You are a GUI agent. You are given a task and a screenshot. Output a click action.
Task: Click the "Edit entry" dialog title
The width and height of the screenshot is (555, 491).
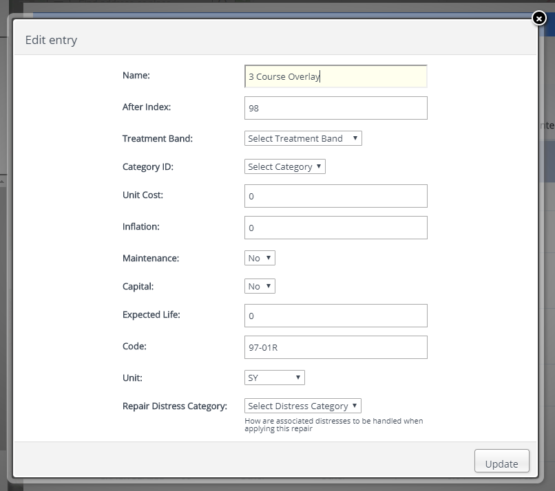(51, 40)
